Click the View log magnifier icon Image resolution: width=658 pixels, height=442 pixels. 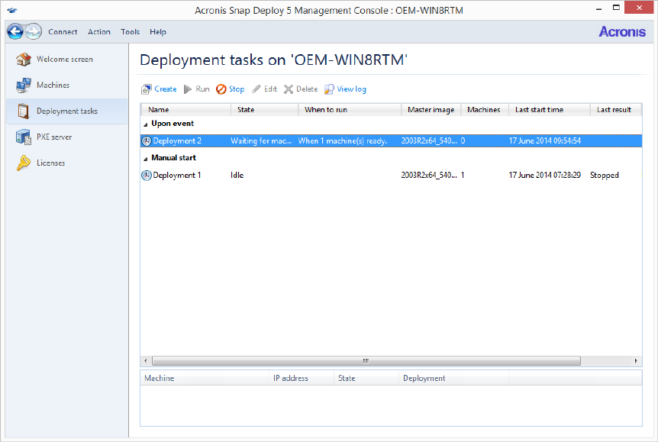click(330, 89)
